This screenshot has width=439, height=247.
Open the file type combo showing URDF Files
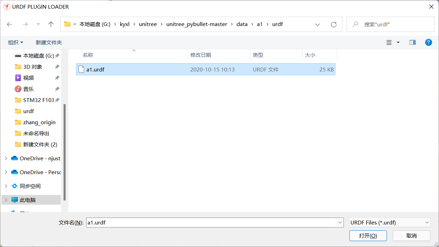(x=389, y=222)
